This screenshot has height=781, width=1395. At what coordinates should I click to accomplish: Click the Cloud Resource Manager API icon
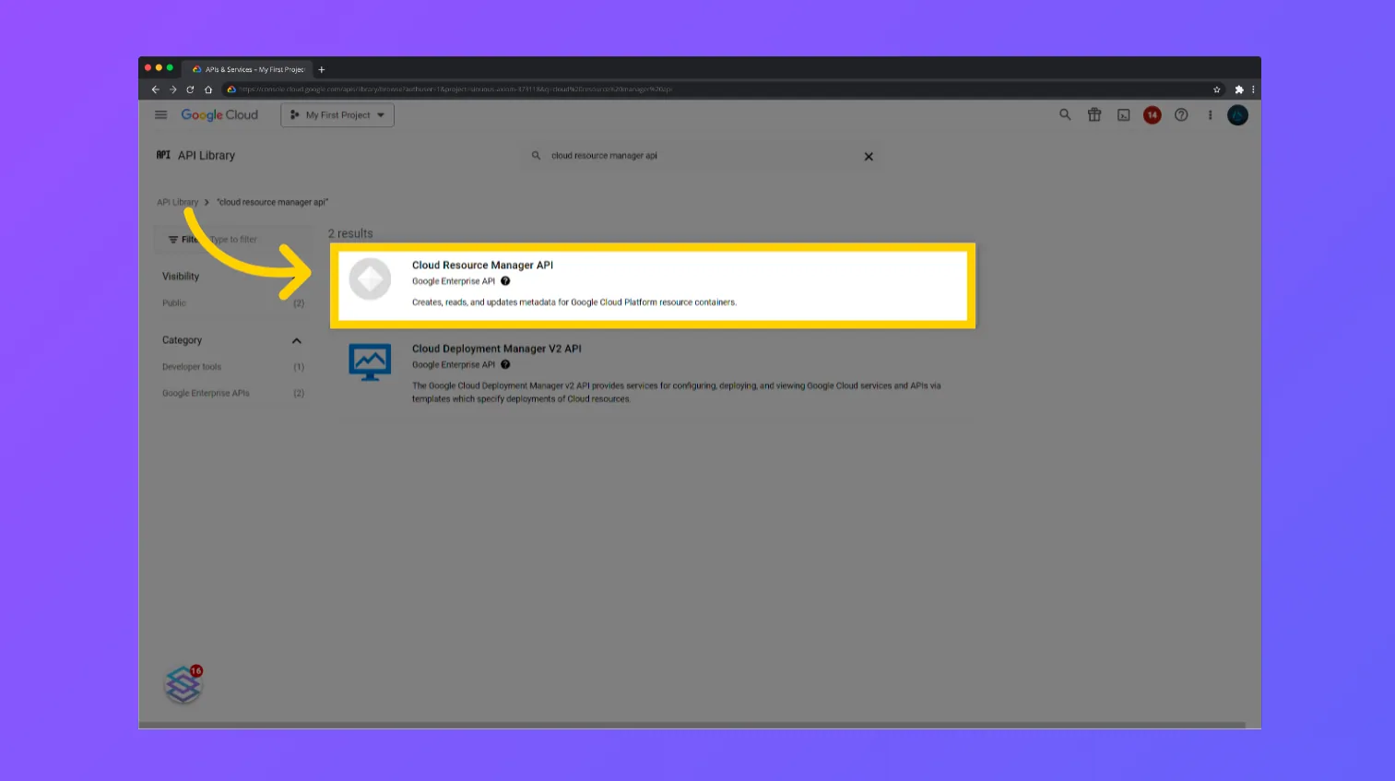tap(371, 278)
